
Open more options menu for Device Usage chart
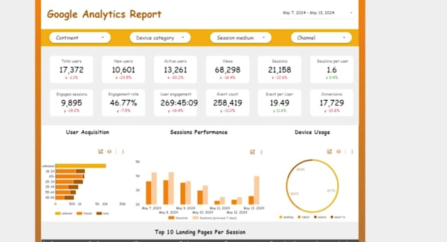click(352, 152)
